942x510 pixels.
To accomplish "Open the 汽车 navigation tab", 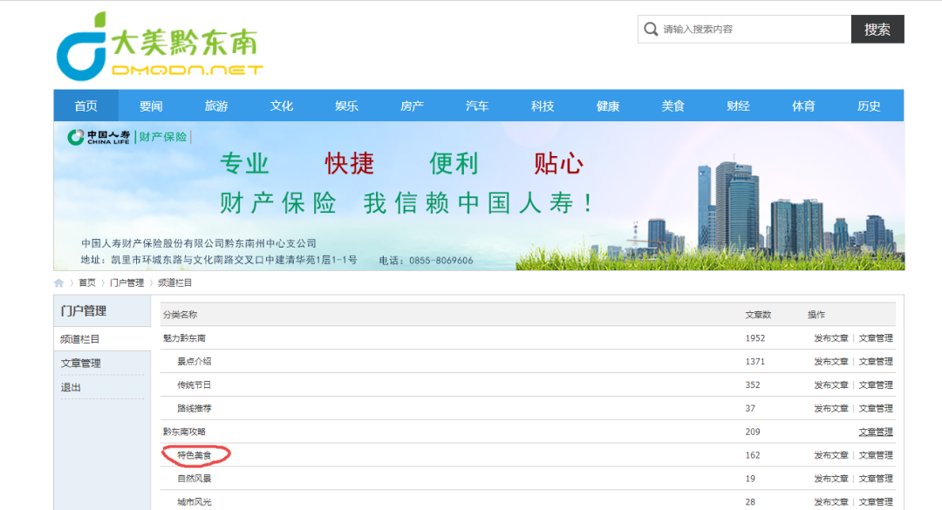I will click(477, 105).
